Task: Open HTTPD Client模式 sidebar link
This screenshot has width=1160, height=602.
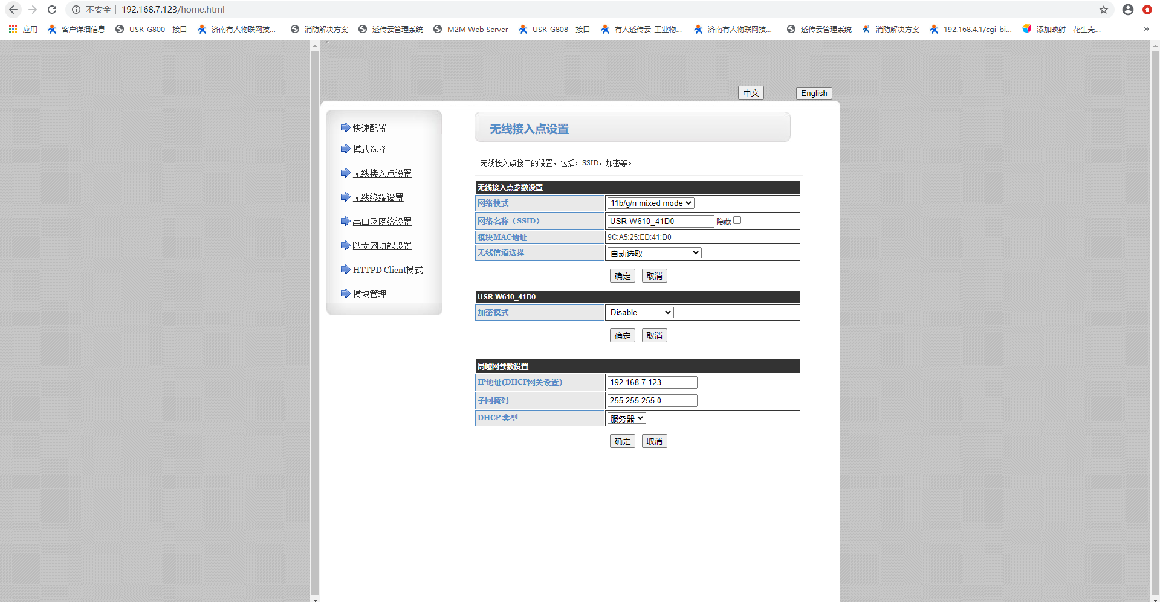Action: [x=387, y=270]
